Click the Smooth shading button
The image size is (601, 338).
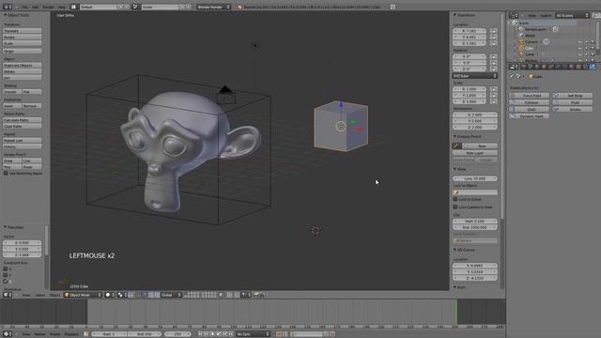pos(12,92)
